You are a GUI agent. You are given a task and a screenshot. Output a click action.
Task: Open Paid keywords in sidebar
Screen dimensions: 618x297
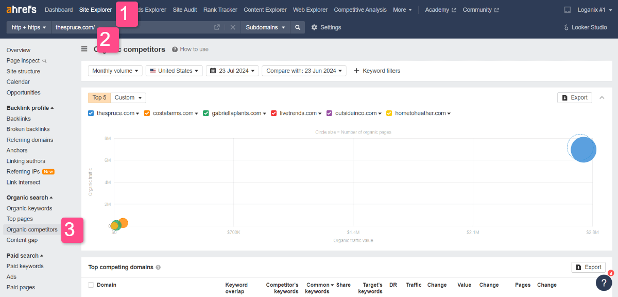tap(25, 266)
